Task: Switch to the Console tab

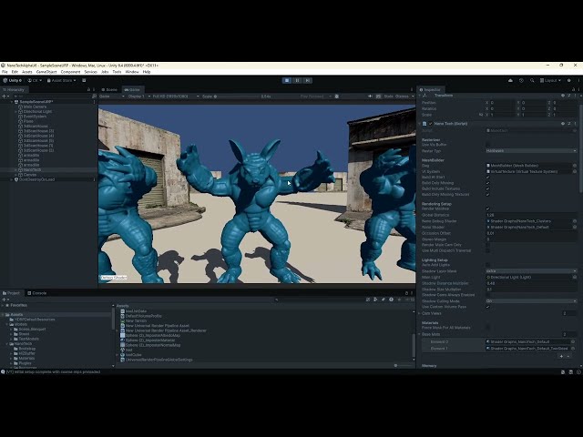Action: pos(37,293)
